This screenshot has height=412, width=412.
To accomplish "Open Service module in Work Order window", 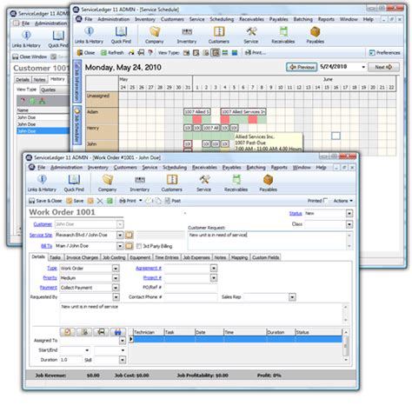I will tap(204, 183).
